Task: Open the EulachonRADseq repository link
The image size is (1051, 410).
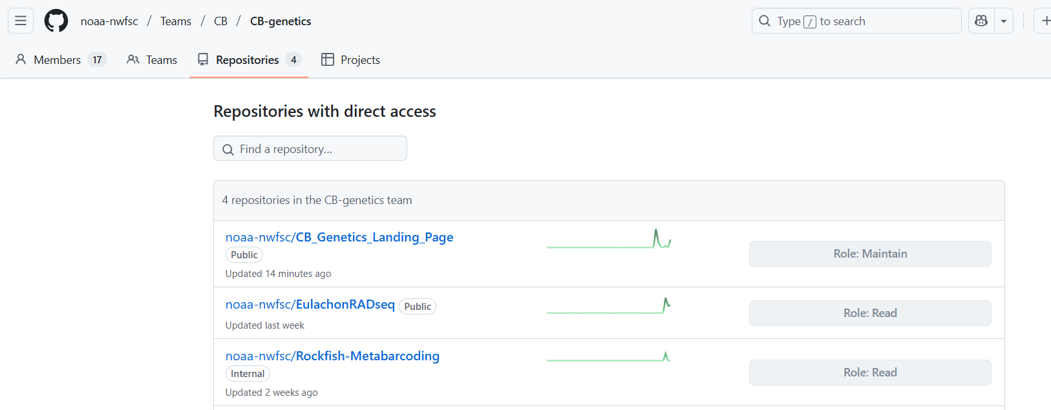Action: point(310,304)
